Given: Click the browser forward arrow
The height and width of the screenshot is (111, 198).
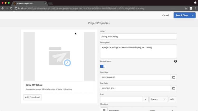Looking at the screenshot, I should click(x=7, y=8).
